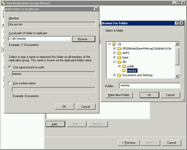Click the local path input field
The image size is (187, 150).
(x=39, y=39)
